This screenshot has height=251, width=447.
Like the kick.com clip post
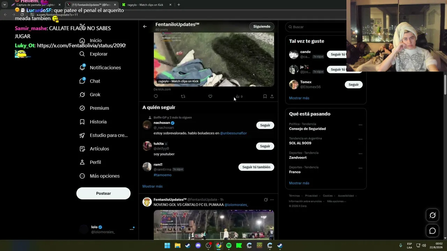point(210,96)
